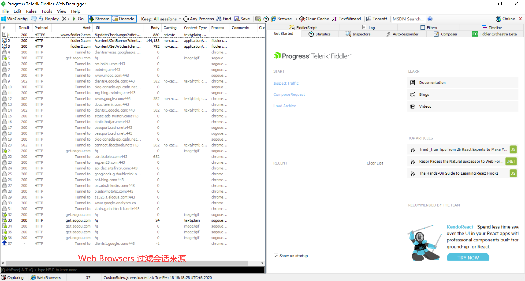The width and height of the screenshot is (525, 281).
Task: Open the Tools menu
Action: tap(47, 11)
